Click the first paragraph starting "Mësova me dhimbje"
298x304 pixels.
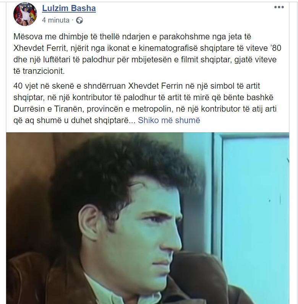[147, 54]
